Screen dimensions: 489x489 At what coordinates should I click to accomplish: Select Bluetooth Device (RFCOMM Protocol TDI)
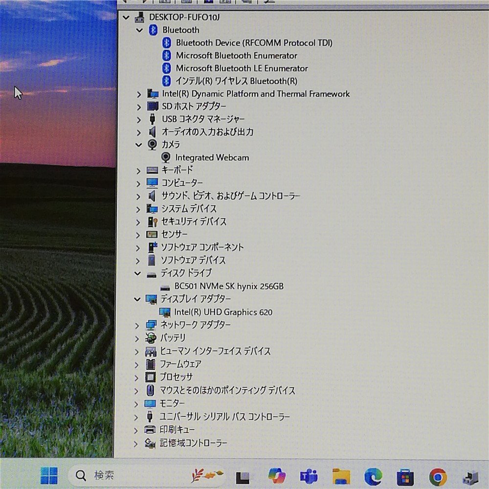click(x=254, y=43)
